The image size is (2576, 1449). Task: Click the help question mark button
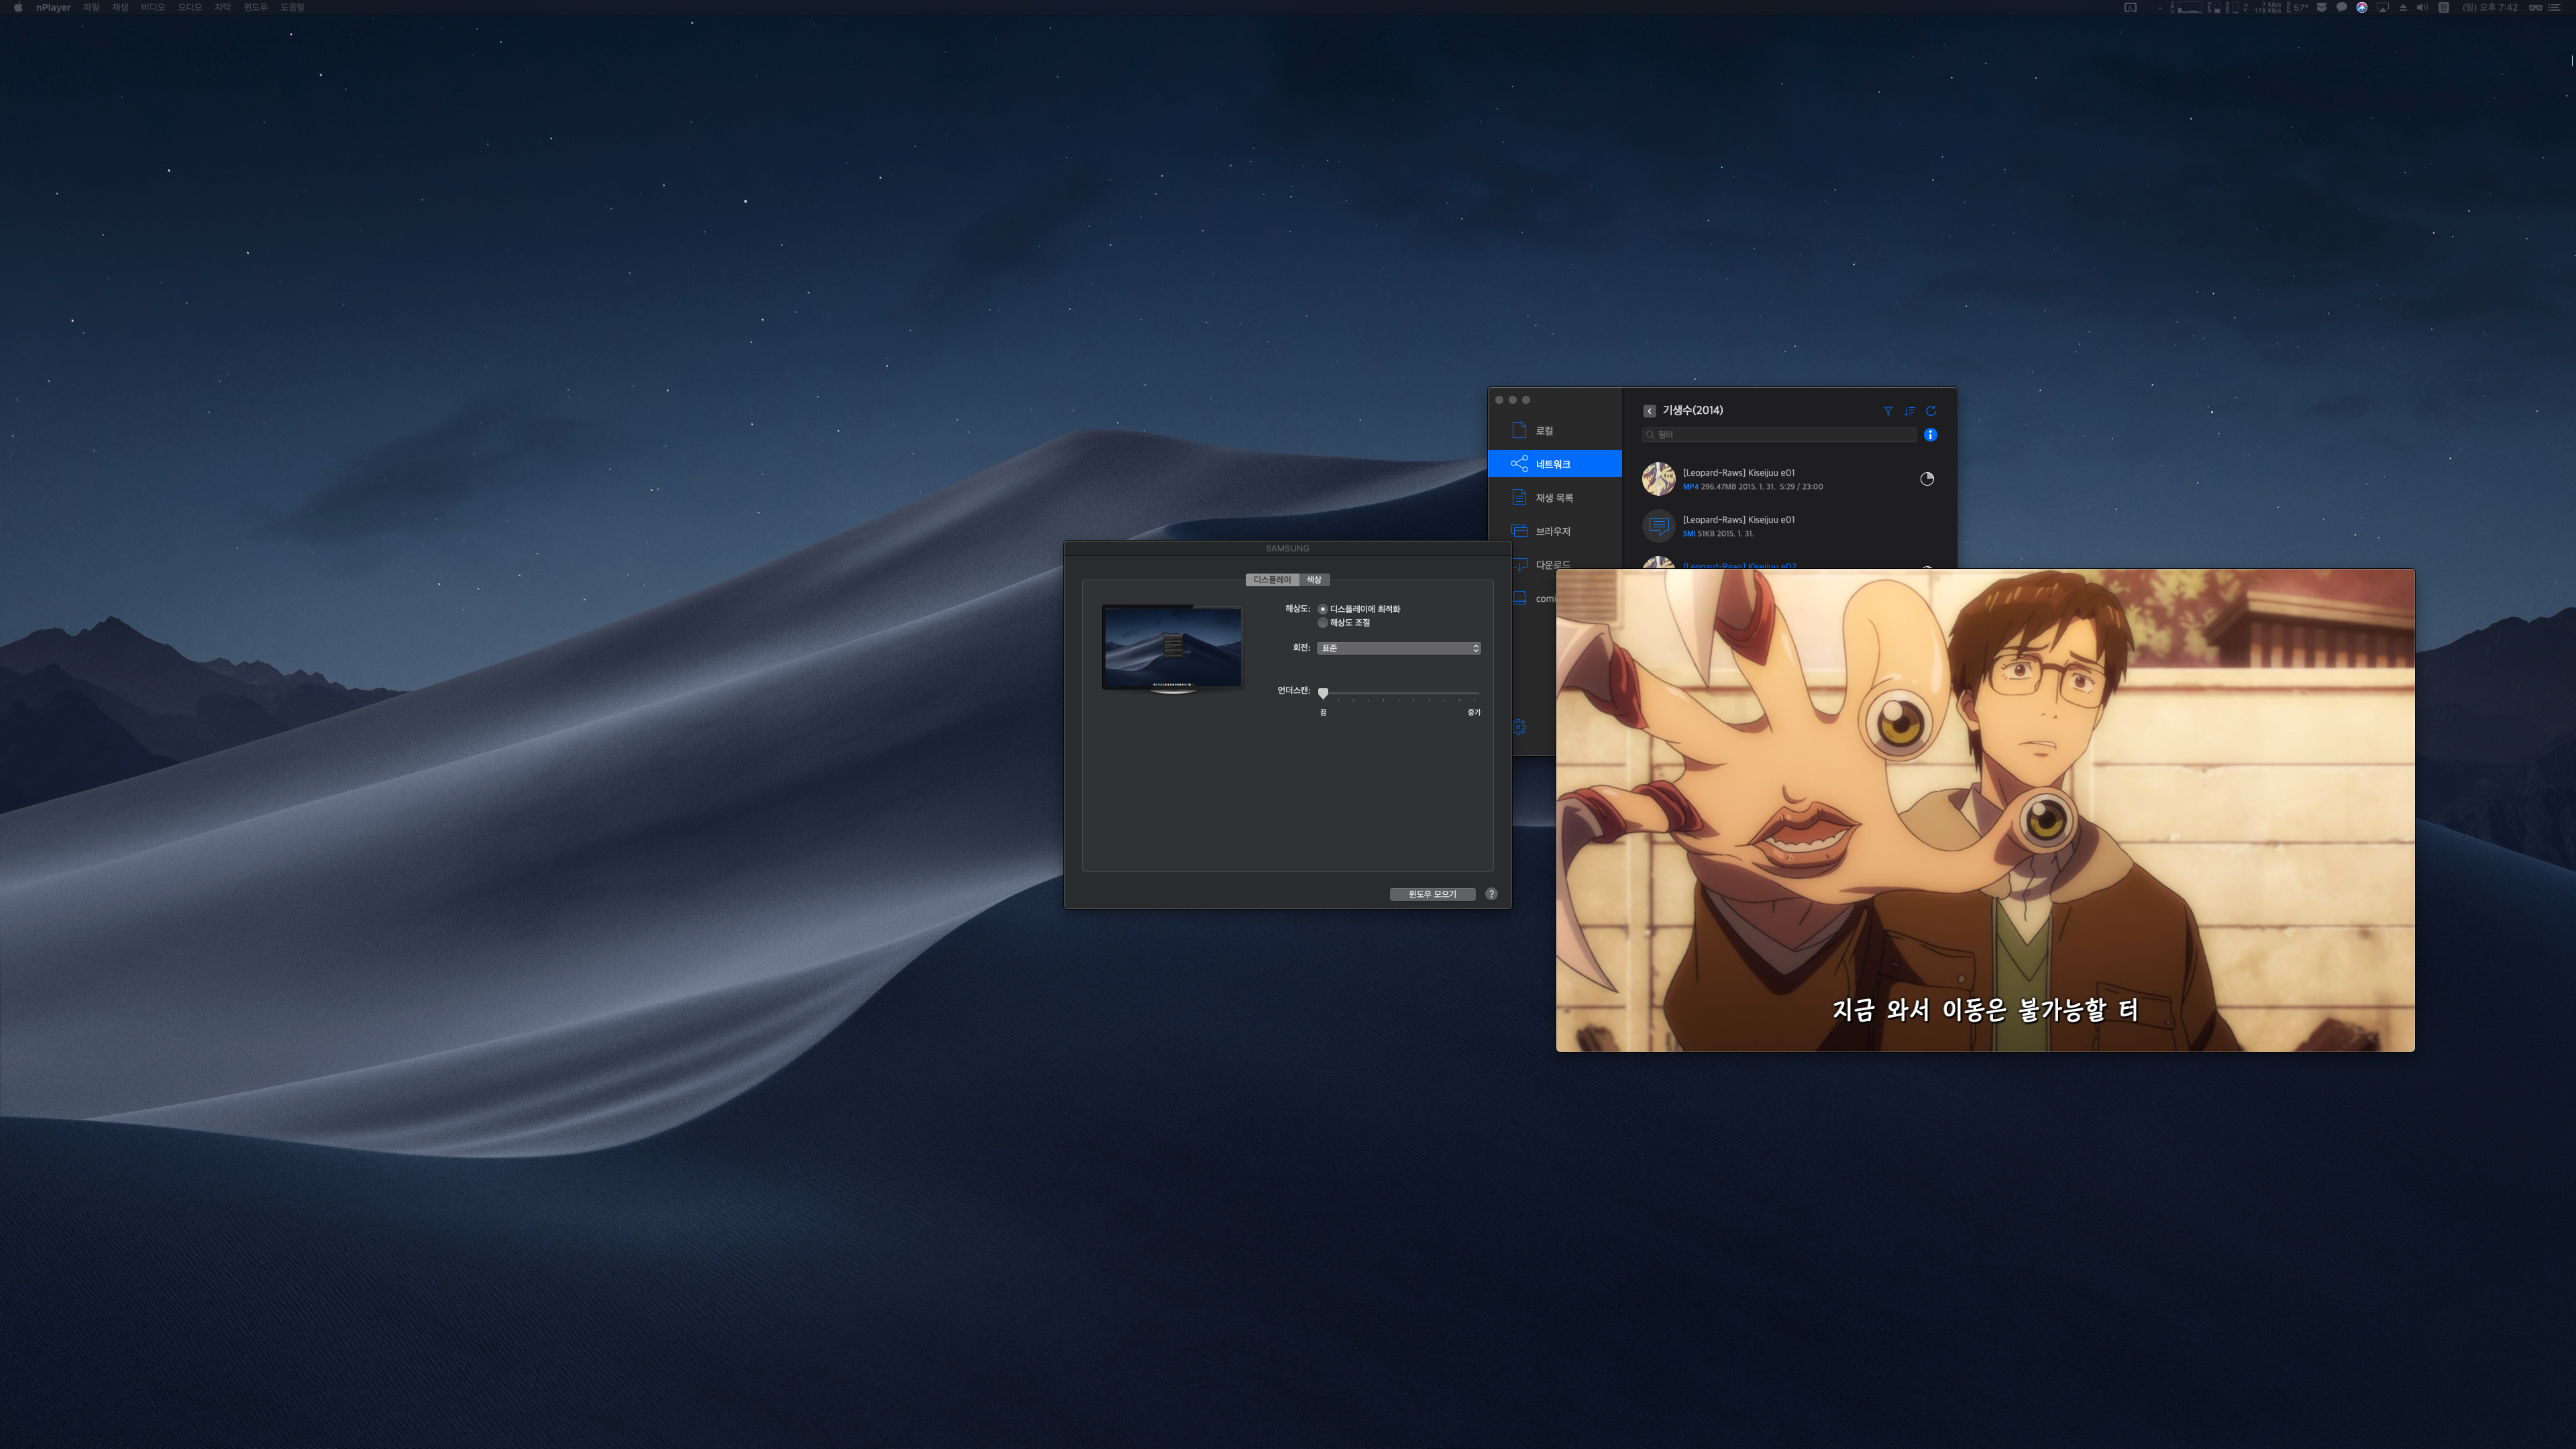[x=1491, y=894]
